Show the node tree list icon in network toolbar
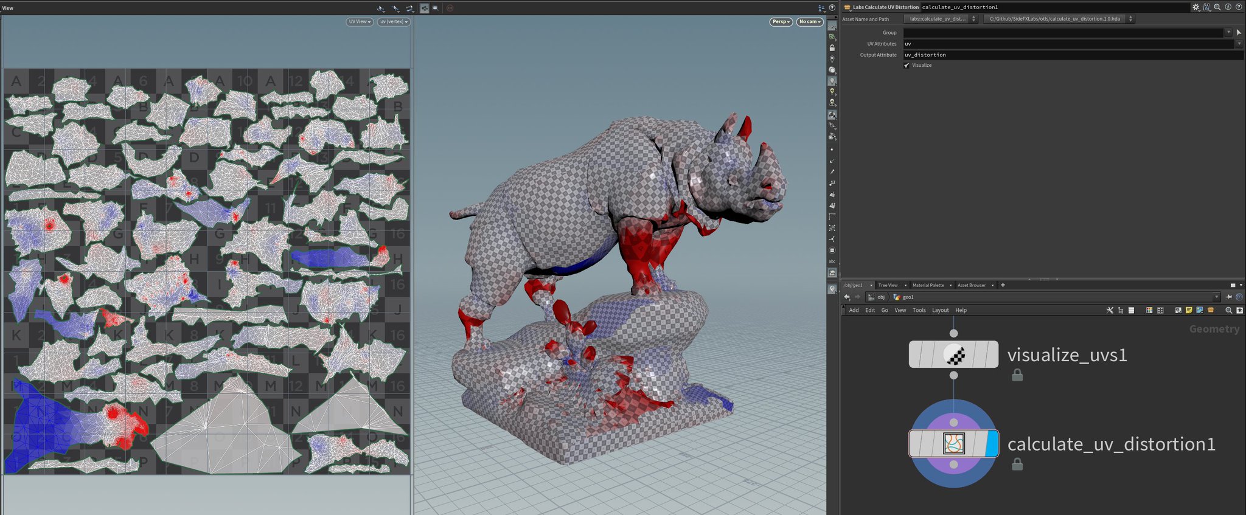The image size is (1246, 515). click(1121, 310)
